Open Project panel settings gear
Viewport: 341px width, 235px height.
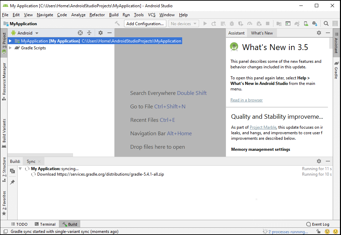101,33
